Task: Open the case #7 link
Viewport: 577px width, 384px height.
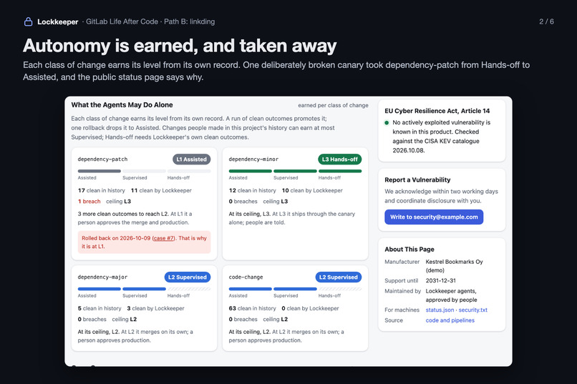Action: pos(164,238)
